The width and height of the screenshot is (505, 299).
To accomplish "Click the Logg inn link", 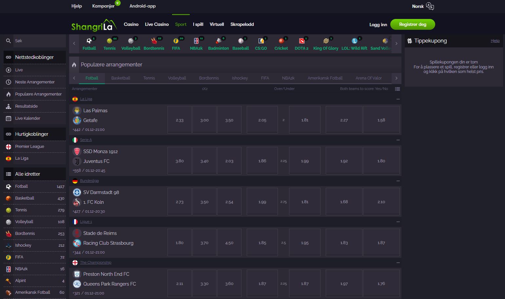I will pyautogui.click(x=378, y=25).
